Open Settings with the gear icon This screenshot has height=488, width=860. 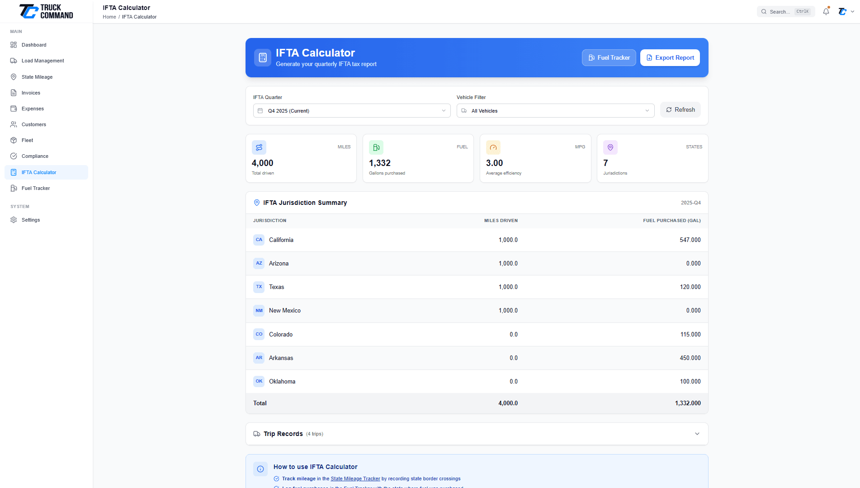click(x=14, y=220)
